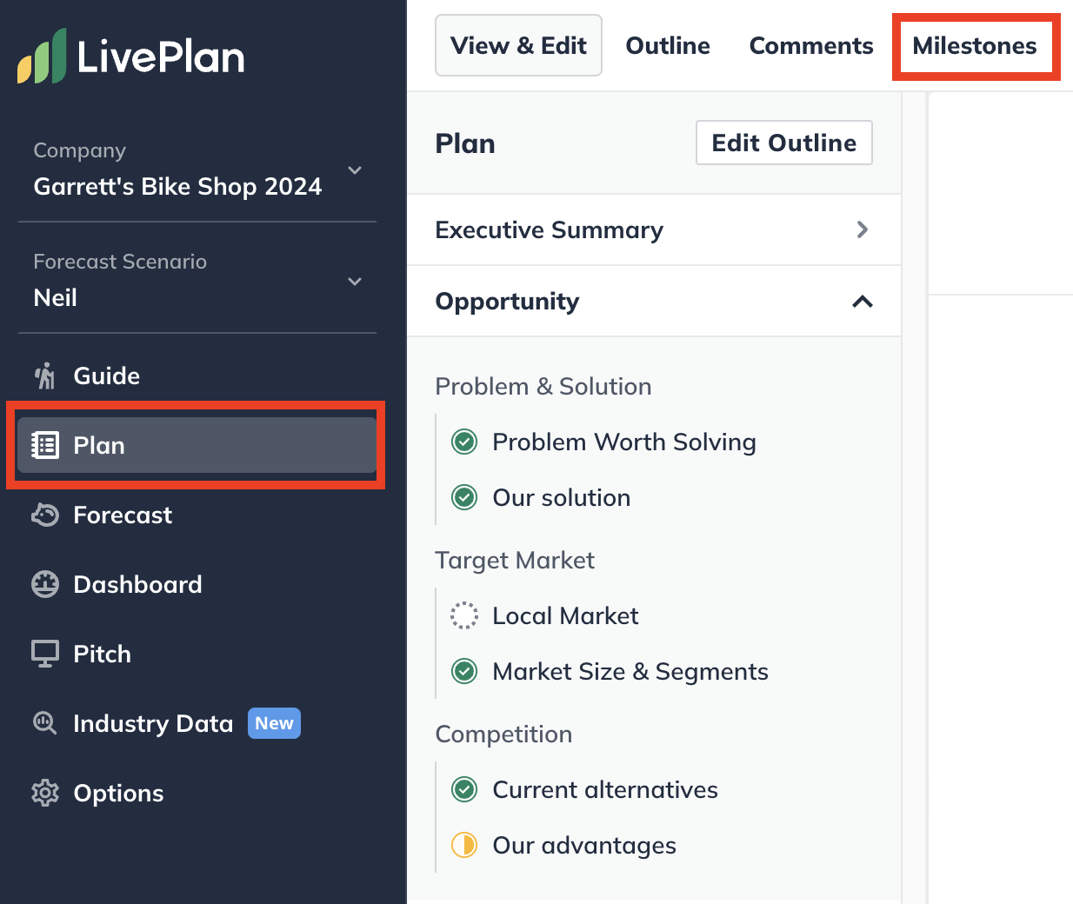Click the Current alternatives green checkmark icon
Image resolution: width=1073 pixels, height=904 pixels.
tap(464, 789)
